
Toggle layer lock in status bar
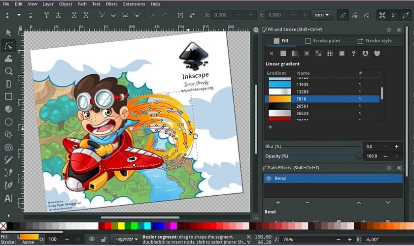(x=103, y=239)
